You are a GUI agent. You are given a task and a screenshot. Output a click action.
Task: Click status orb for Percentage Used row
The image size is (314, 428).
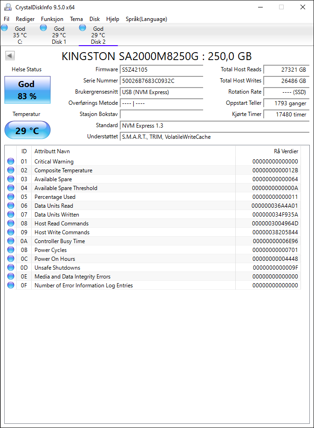pyautogui.click(x=11, y=197)
